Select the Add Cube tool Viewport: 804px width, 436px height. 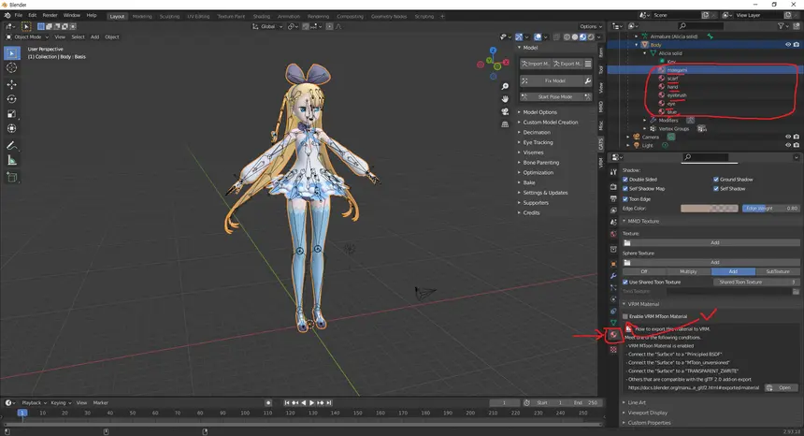coord(12,178)
